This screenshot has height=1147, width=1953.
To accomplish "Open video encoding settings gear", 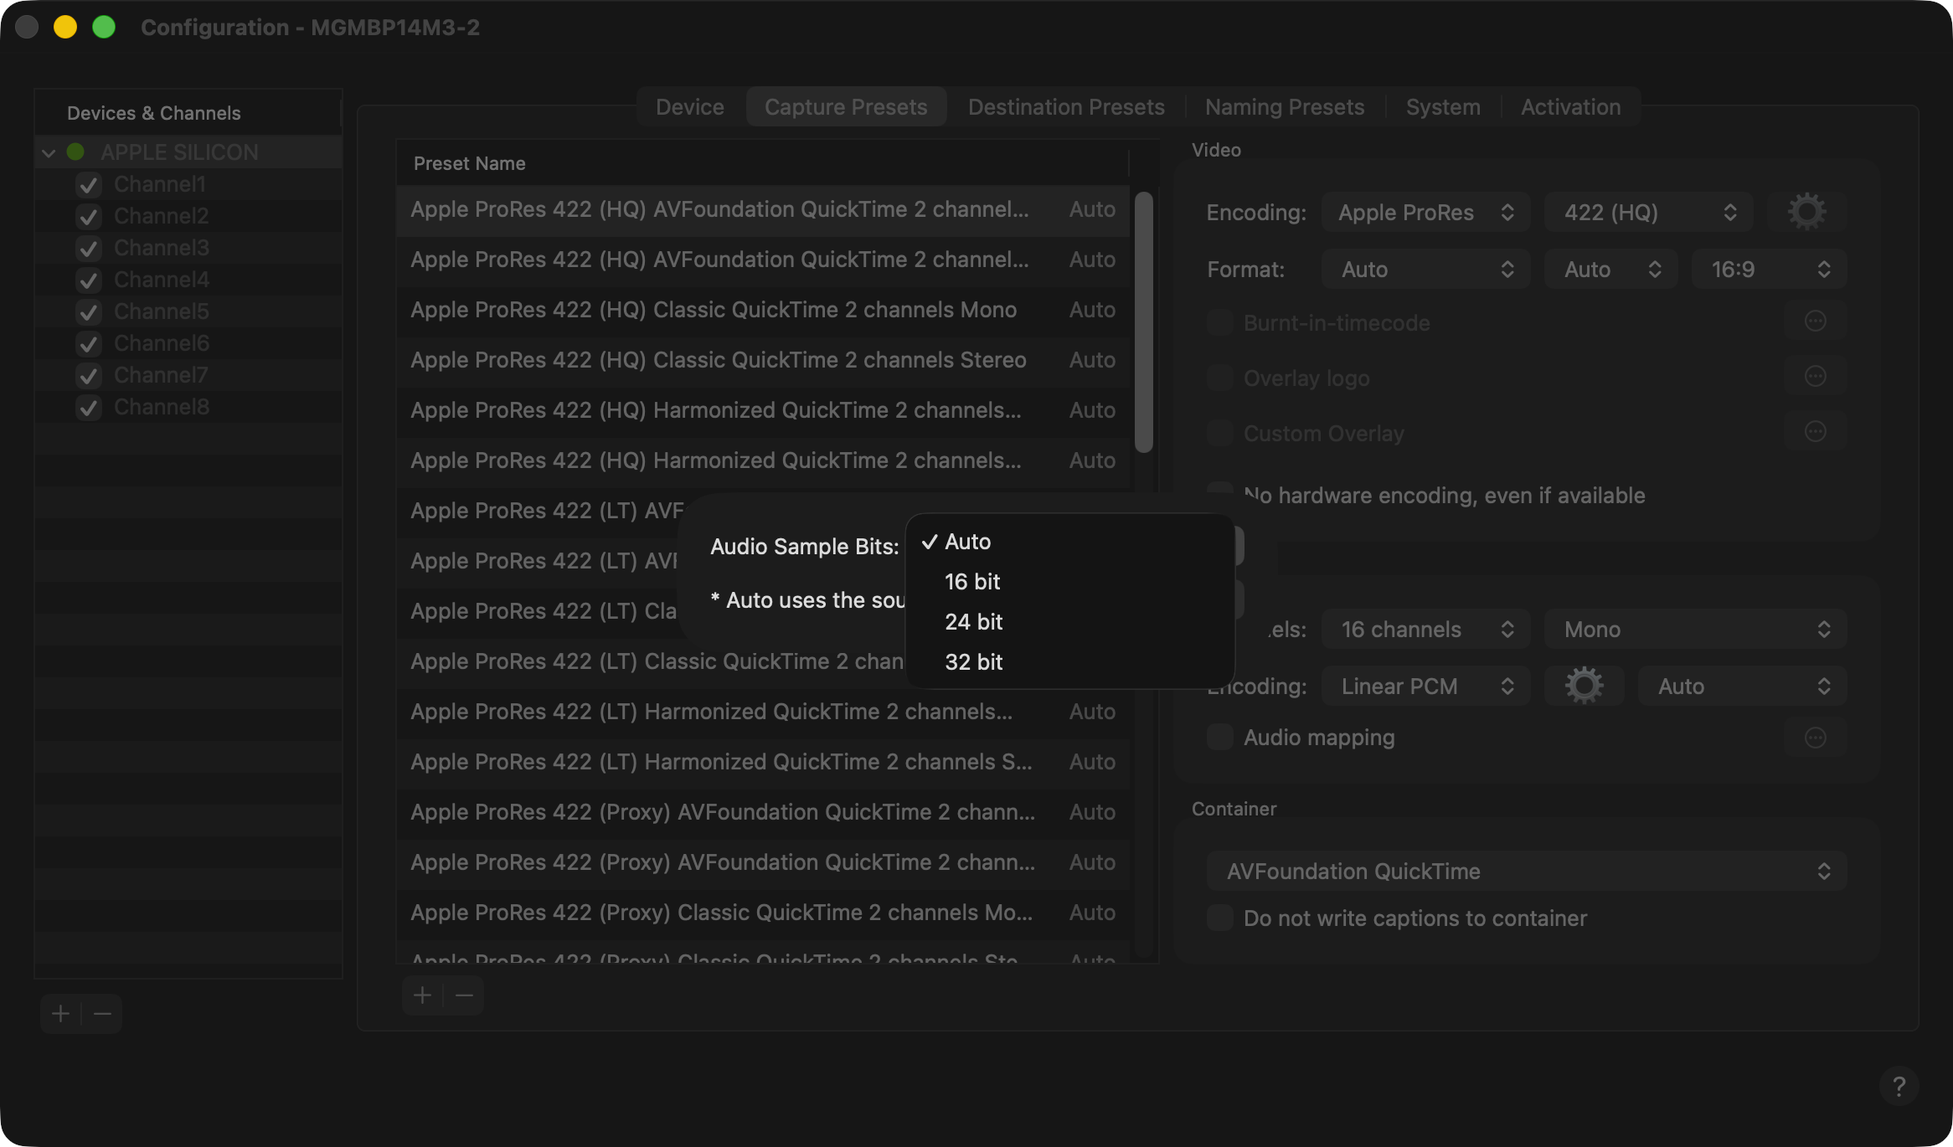I will (x=1806, y=212).
